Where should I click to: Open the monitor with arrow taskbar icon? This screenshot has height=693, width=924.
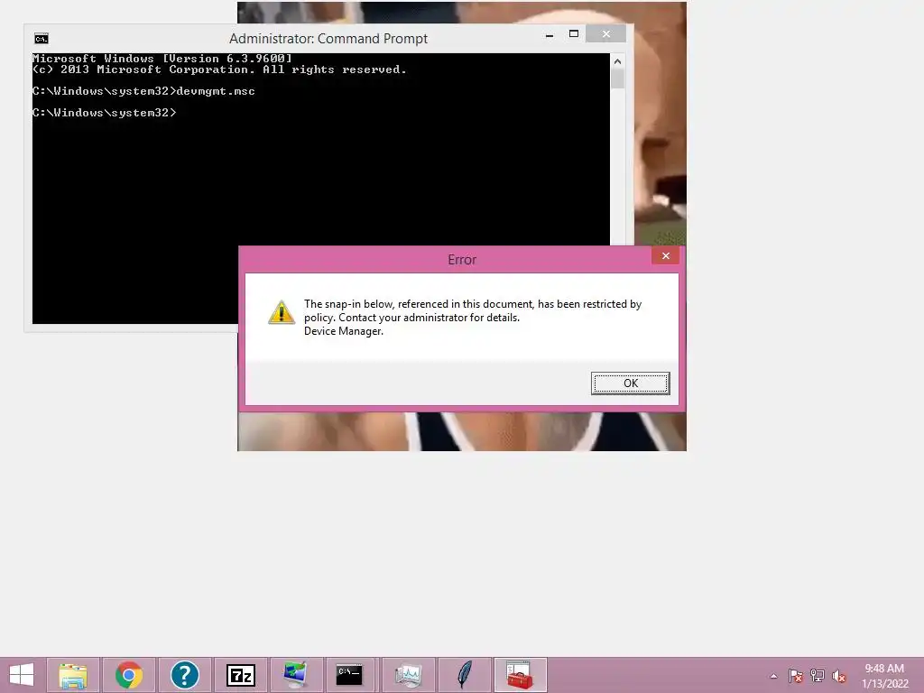coord(296,675)
